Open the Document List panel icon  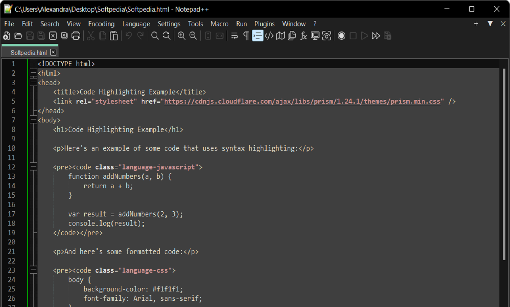(x=292, y=36)
